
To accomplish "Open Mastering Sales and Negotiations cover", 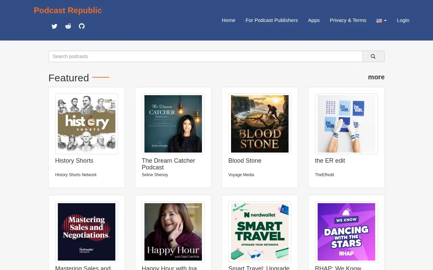I will coord(87,232).
